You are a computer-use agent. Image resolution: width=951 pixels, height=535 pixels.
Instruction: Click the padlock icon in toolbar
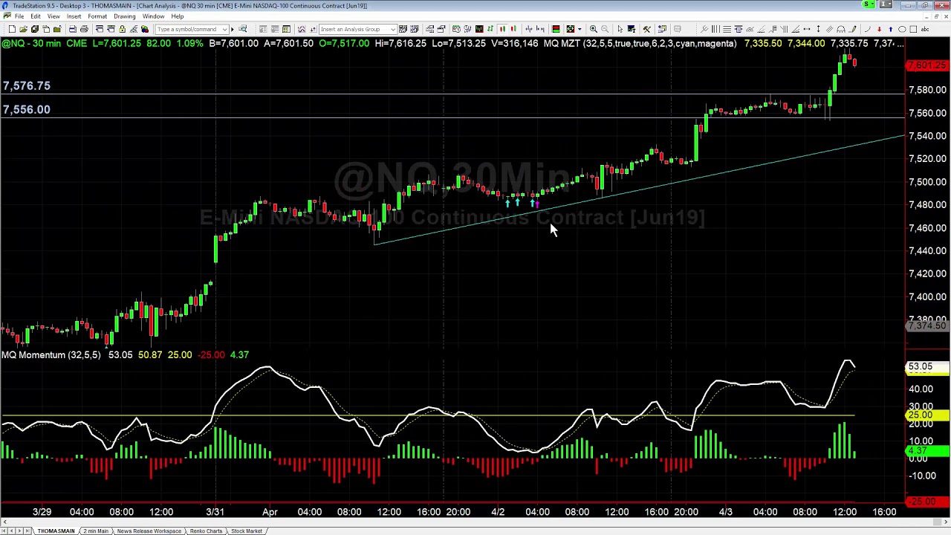point(122,29)
